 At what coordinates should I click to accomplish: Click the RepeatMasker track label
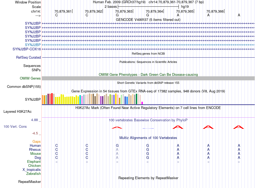[30, 182]
